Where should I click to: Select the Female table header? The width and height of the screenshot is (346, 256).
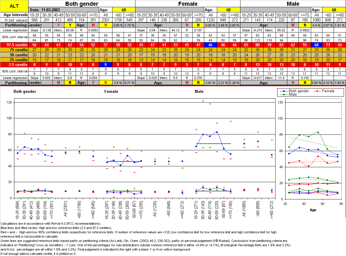pyautogui.click(x=188, y=4)
